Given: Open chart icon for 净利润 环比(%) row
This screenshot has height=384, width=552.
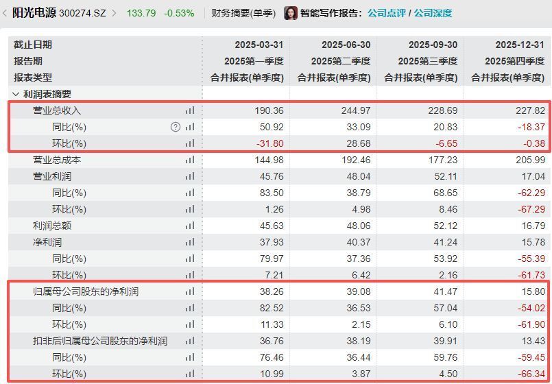Looking at the screenshot, I should [x=190, y=275].
